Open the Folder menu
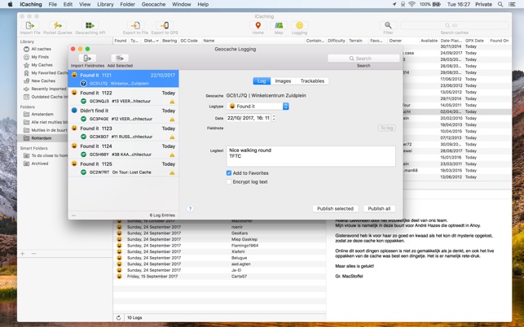The height and width of the screenshot is (327, 524). [128, 4]
